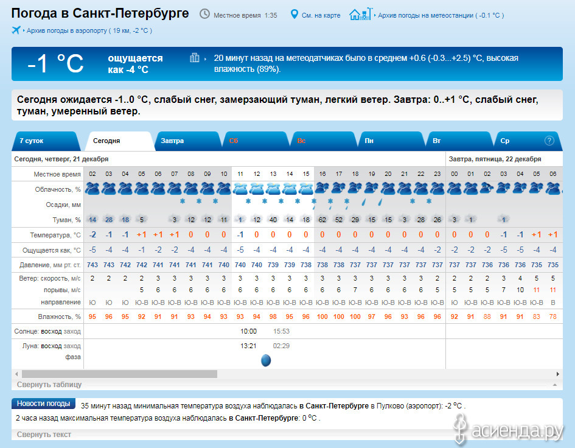This screenshot has height=448, width=575.
Task: Switch to the 7 суток tab
Action: click(x=46, y=141)
